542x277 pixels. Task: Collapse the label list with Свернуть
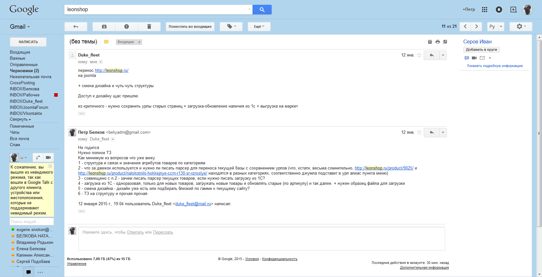point(20,119)
